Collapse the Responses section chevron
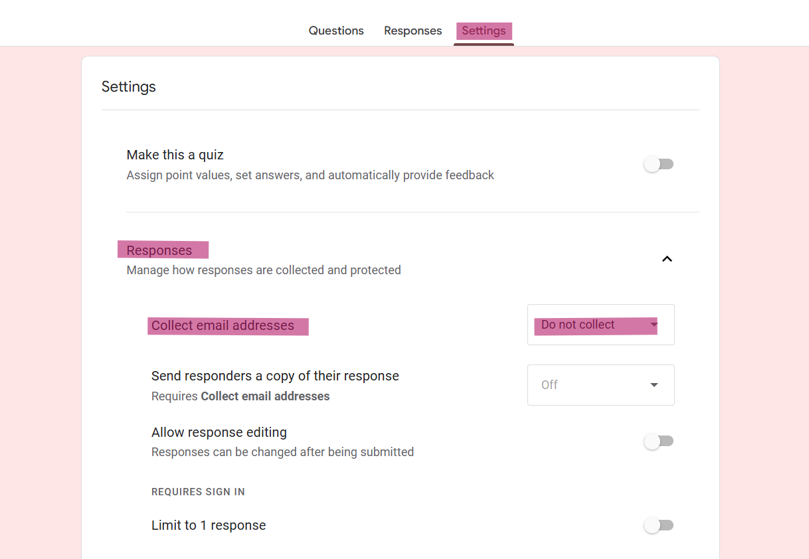The image size is (809, 559). click(667, 259)
